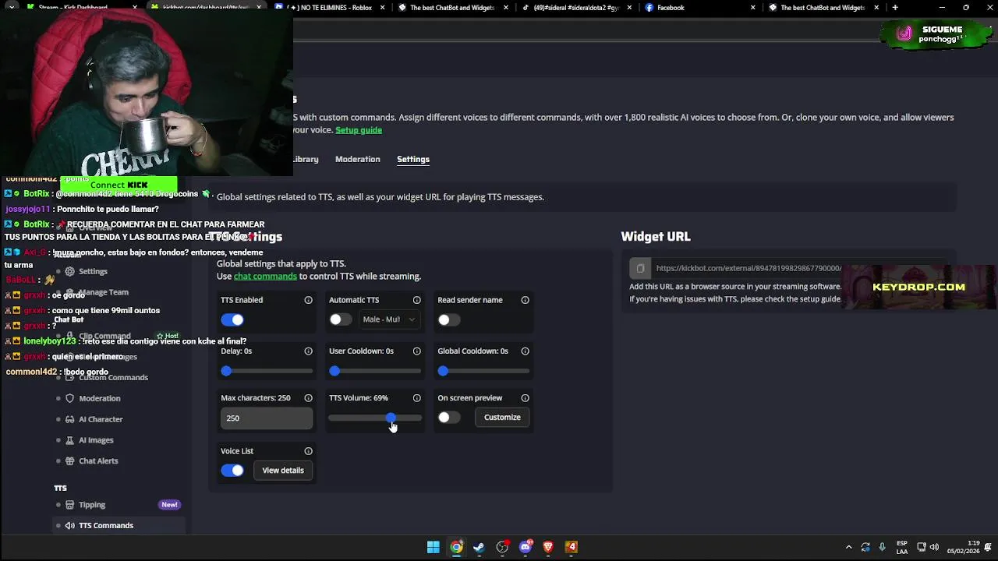
Task: Open the Male voice dropdown
Action: click(389, 319)
